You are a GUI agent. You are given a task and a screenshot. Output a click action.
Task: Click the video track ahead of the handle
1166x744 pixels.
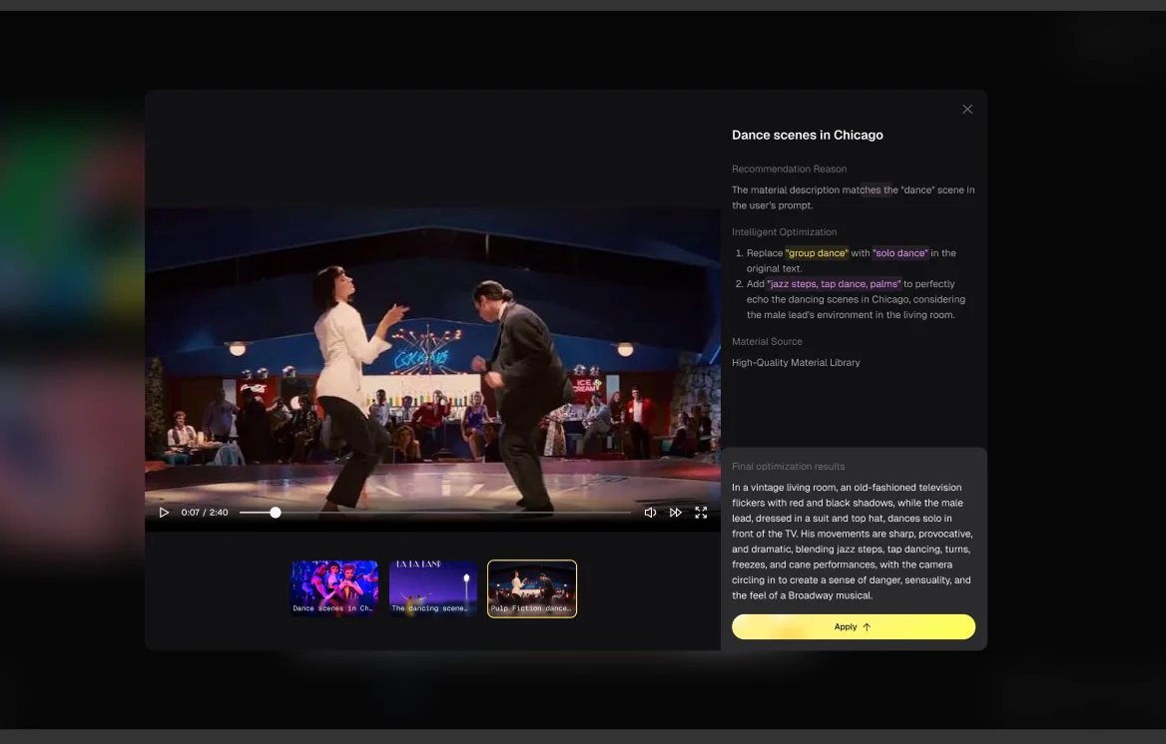coord(456,512)
